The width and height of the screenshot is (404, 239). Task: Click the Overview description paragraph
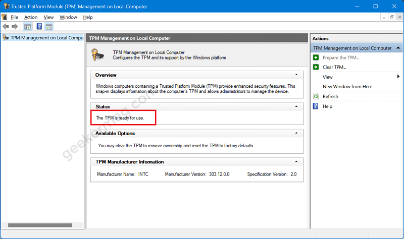(195, 89)
